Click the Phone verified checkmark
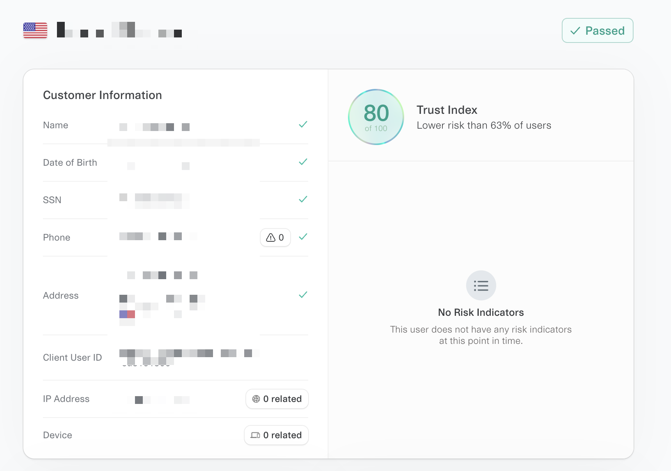 pos(303,237)
